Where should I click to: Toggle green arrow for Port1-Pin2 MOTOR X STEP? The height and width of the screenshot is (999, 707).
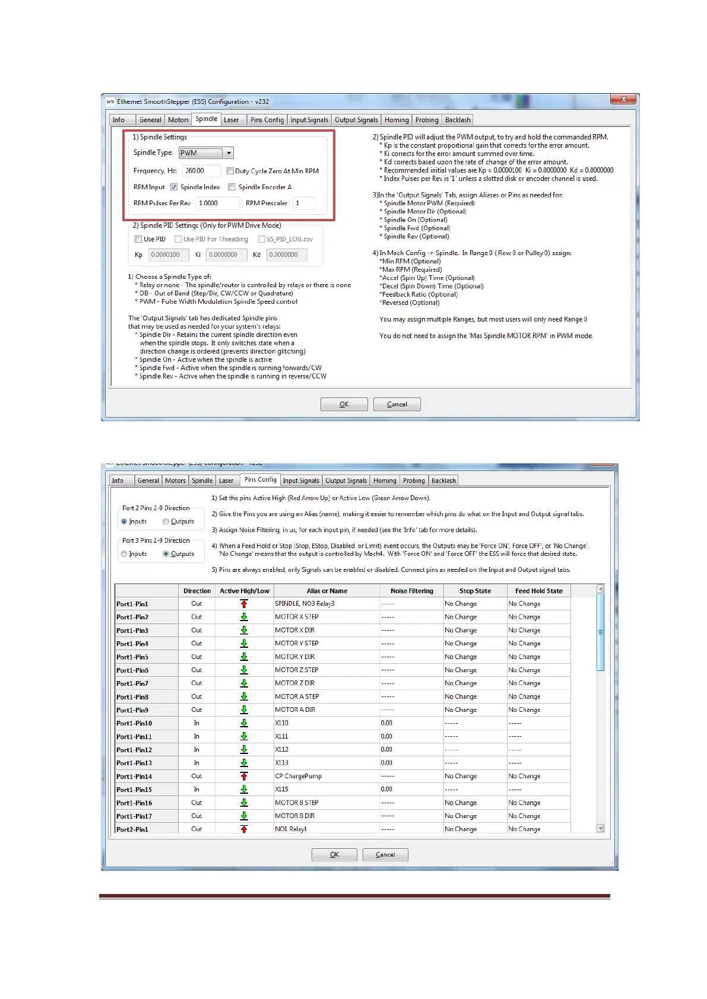(x=244, y=617)
